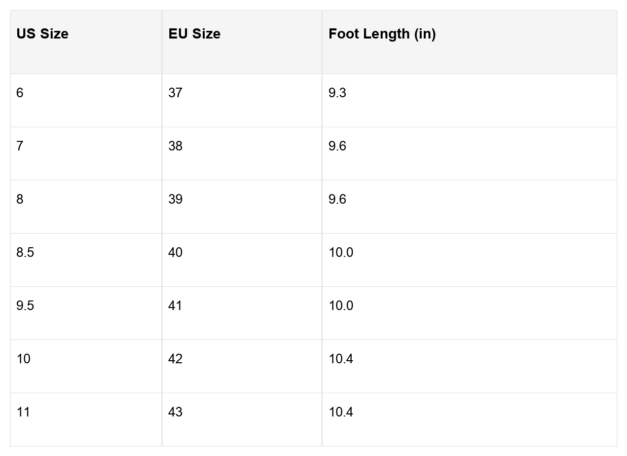
Task: Click the Foot Length (in) header
Action: click(x=382, y=34)
